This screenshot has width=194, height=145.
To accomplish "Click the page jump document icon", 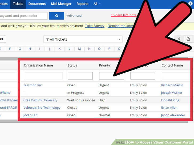I will pyautogui.click(x=188, y=39).
